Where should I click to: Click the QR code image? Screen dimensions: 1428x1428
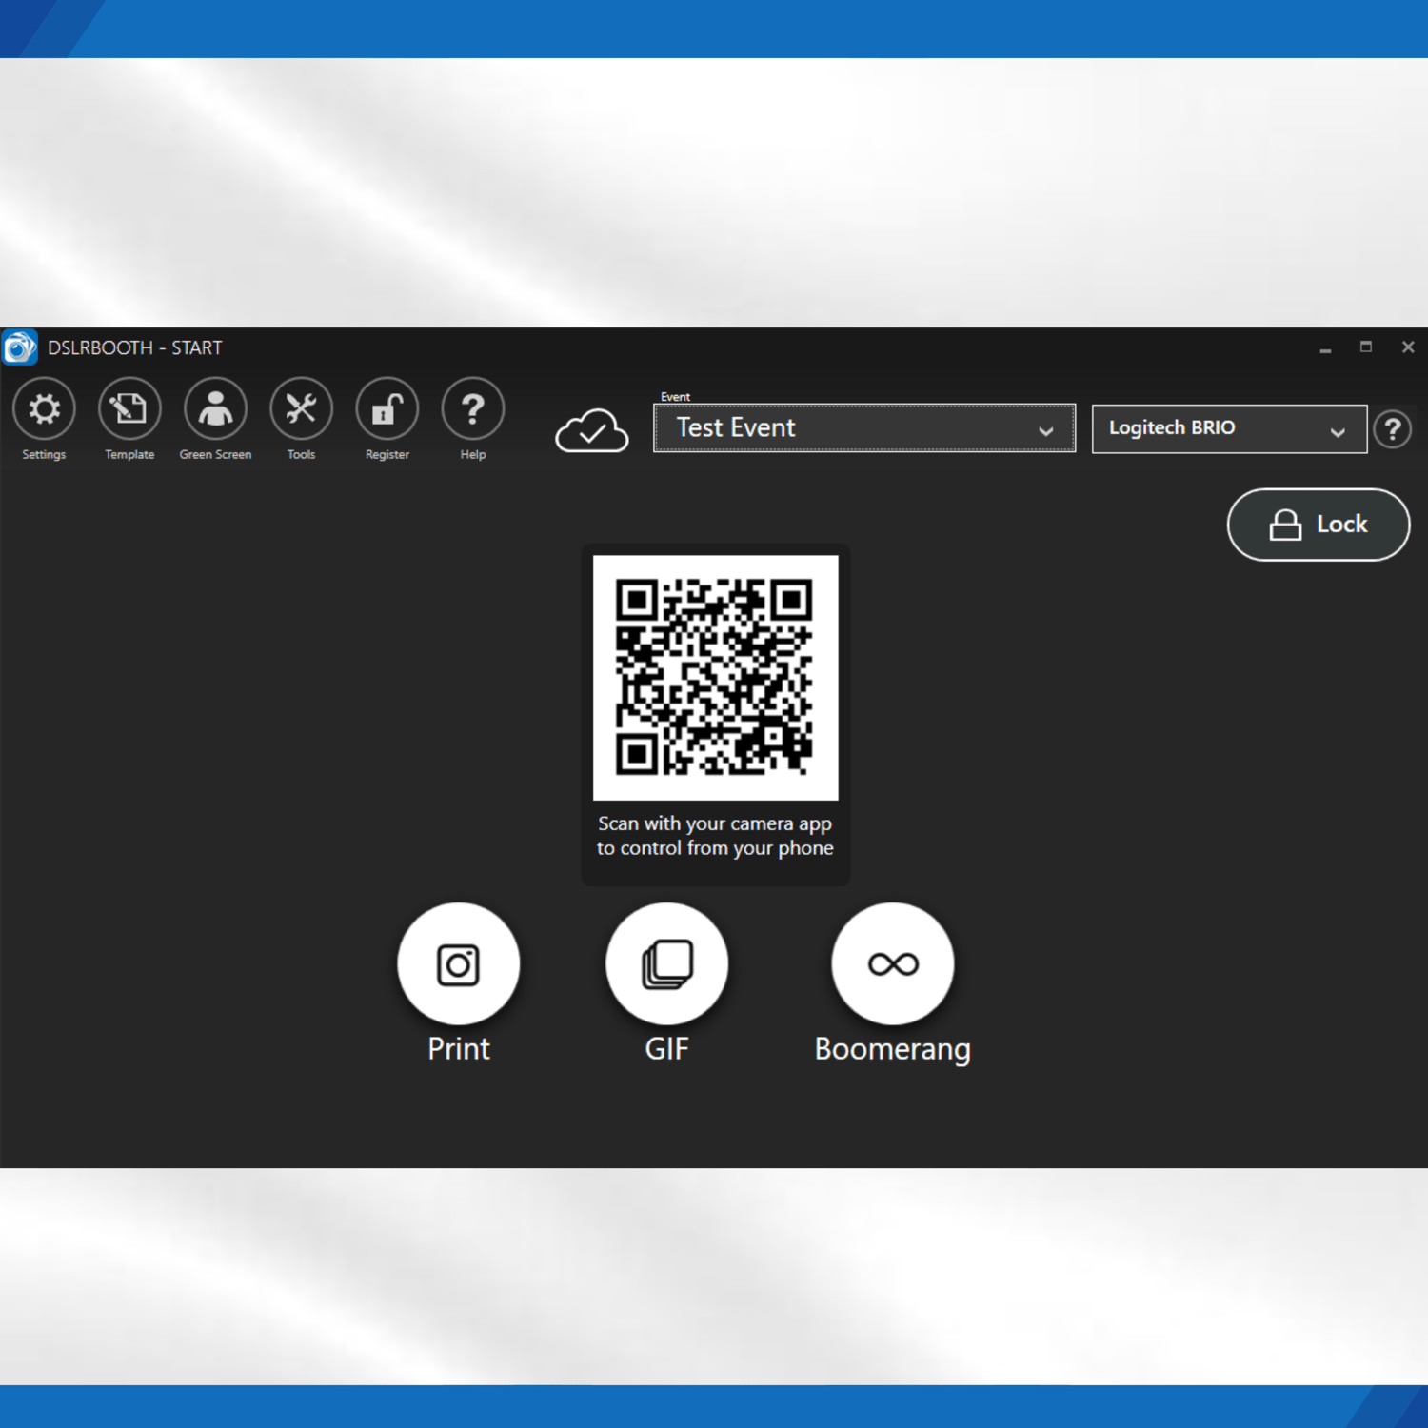tap(715, 678)
